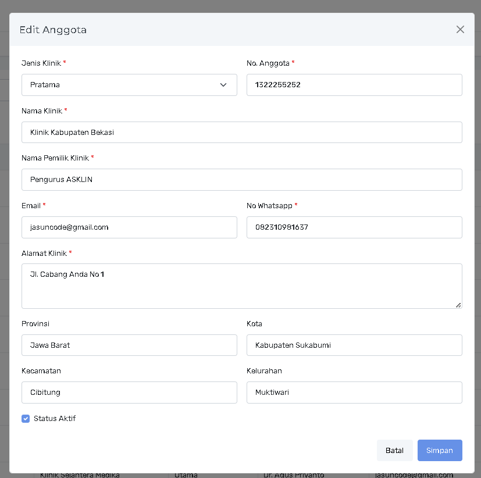Screen dimensions: 481x478
Task: Close the Edit Anggota dialog
Action: click(x=460, y=30)
